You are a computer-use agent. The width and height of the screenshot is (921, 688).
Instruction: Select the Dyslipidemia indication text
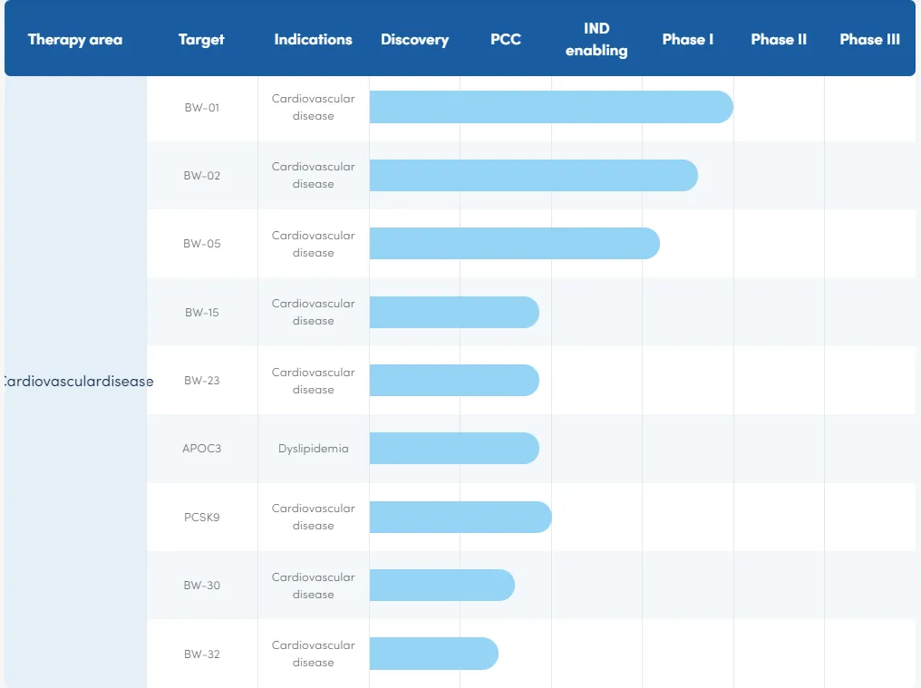313,449
